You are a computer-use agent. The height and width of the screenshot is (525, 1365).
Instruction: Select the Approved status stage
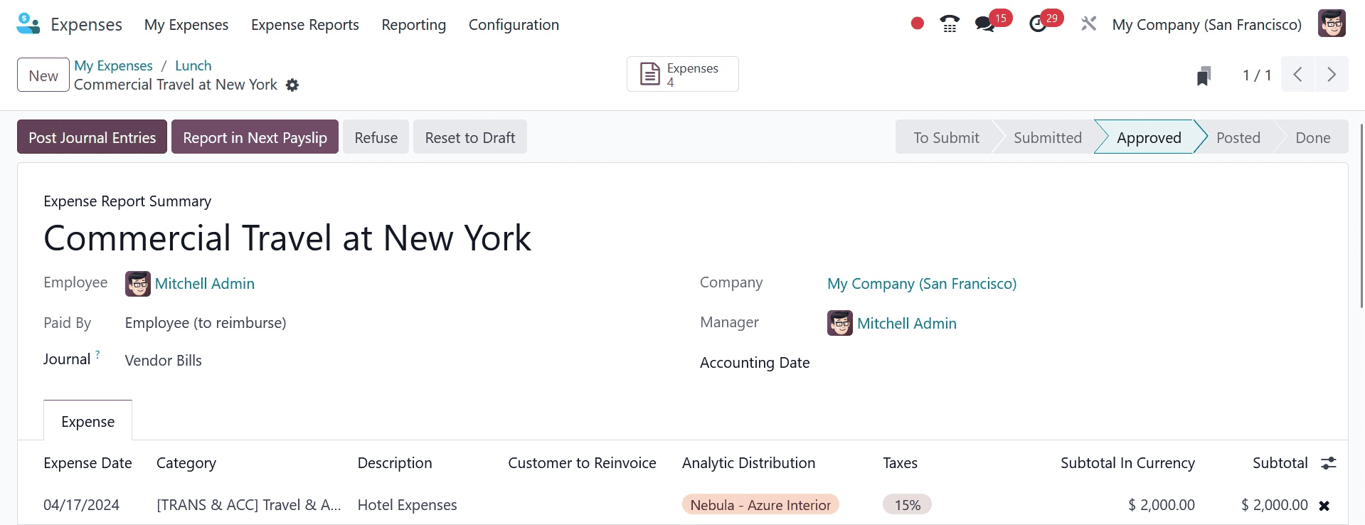point(1149,137)
